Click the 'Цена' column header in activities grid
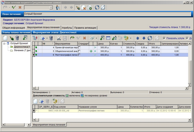194x132 pixels. click(x=103, y=44)
